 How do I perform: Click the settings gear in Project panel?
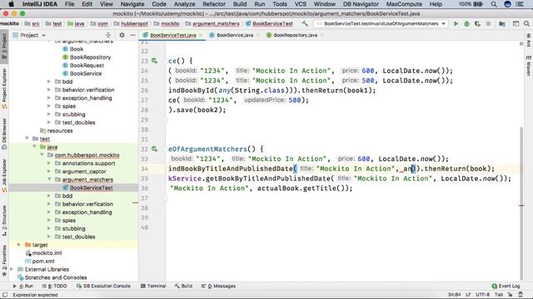click(x=122, y=35)
